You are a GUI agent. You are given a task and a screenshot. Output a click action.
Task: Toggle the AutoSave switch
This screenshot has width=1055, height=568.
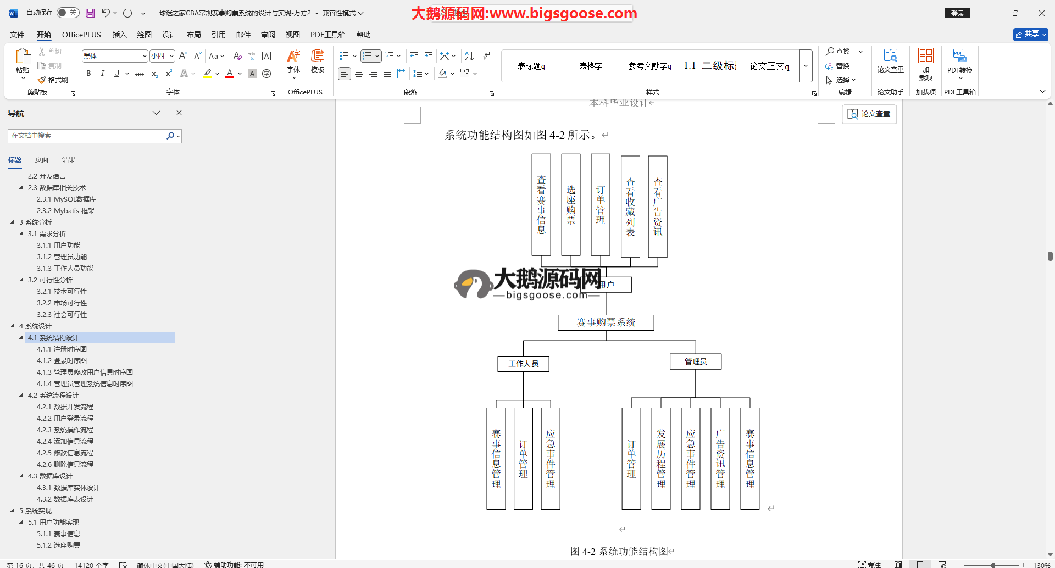68,13
